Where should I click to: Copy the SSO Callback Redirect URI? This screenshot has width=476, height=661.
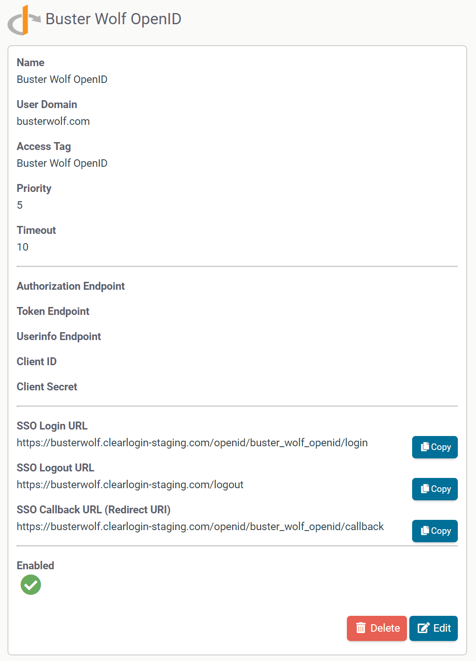pyautogui.click(x=435, y=531)
